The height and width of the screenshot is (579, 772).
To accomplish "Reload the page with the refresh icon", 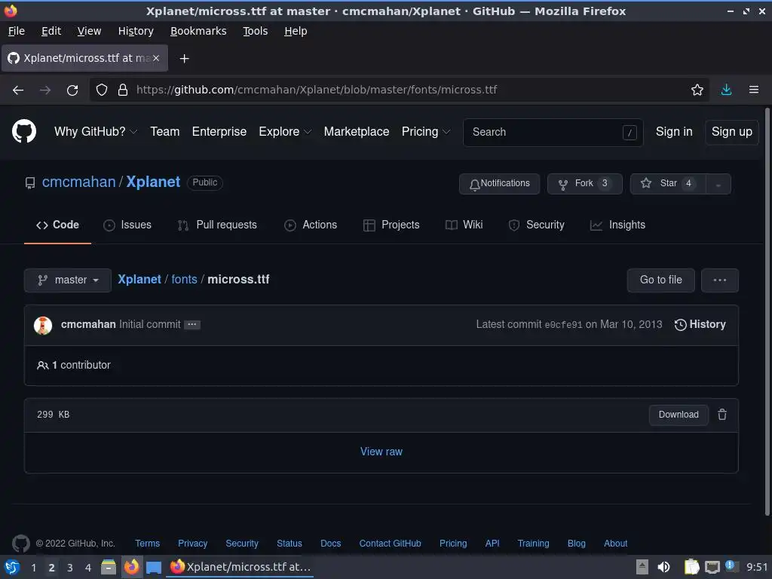I will coord(72,90).
